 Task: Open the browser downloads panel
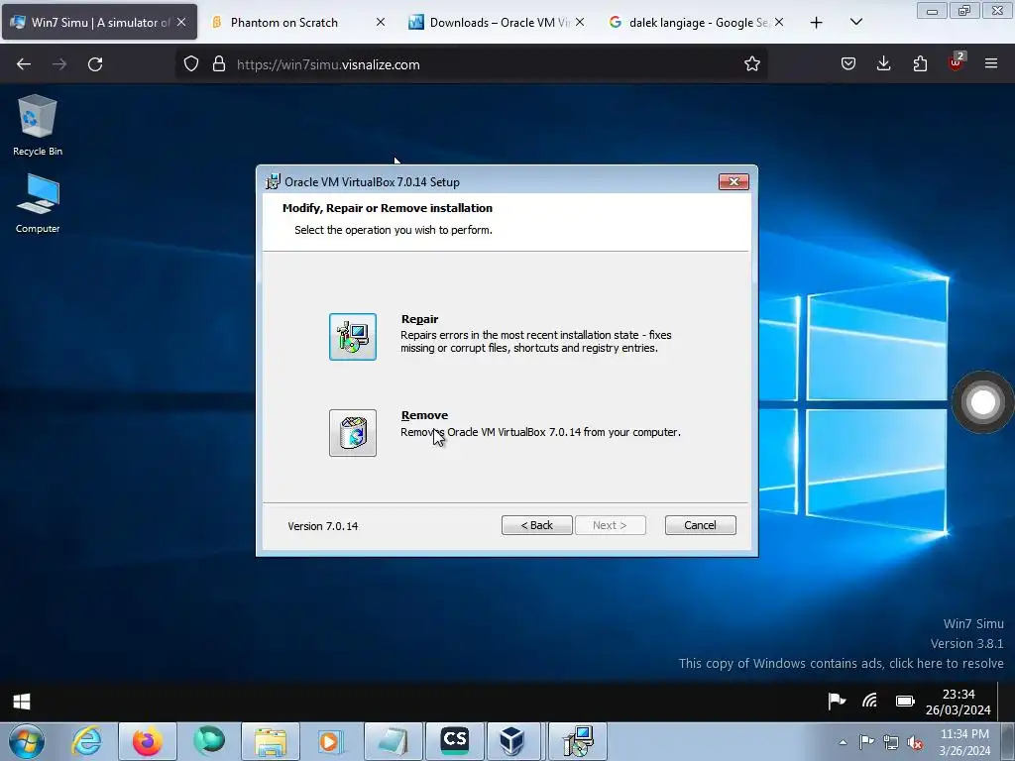[x=883, y=64]
